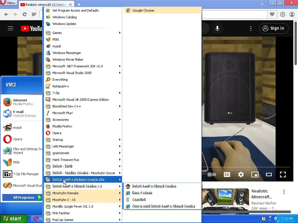This screenshot has width=298, height=223.
Task: Expand Microsoft .NET Framework SDK v2.0 submenu
Action: pos(83,66)
